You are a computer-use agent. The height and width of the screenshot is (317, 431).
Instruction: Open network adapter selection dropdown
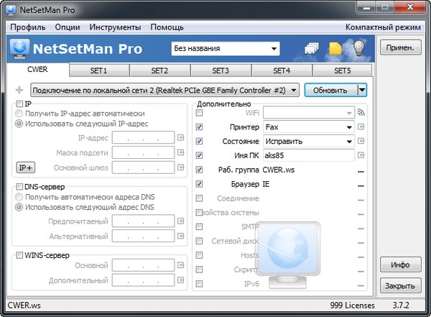164,90
